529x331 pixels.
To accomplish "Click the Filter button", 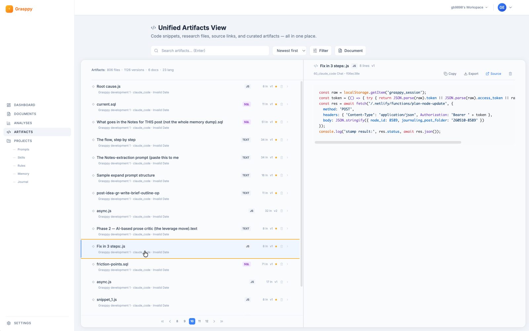I will click(320, 51).
